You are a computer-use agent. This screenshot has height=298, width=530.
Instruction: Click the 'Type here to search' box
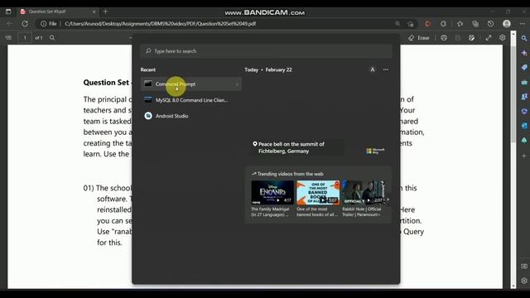point(266,51)
